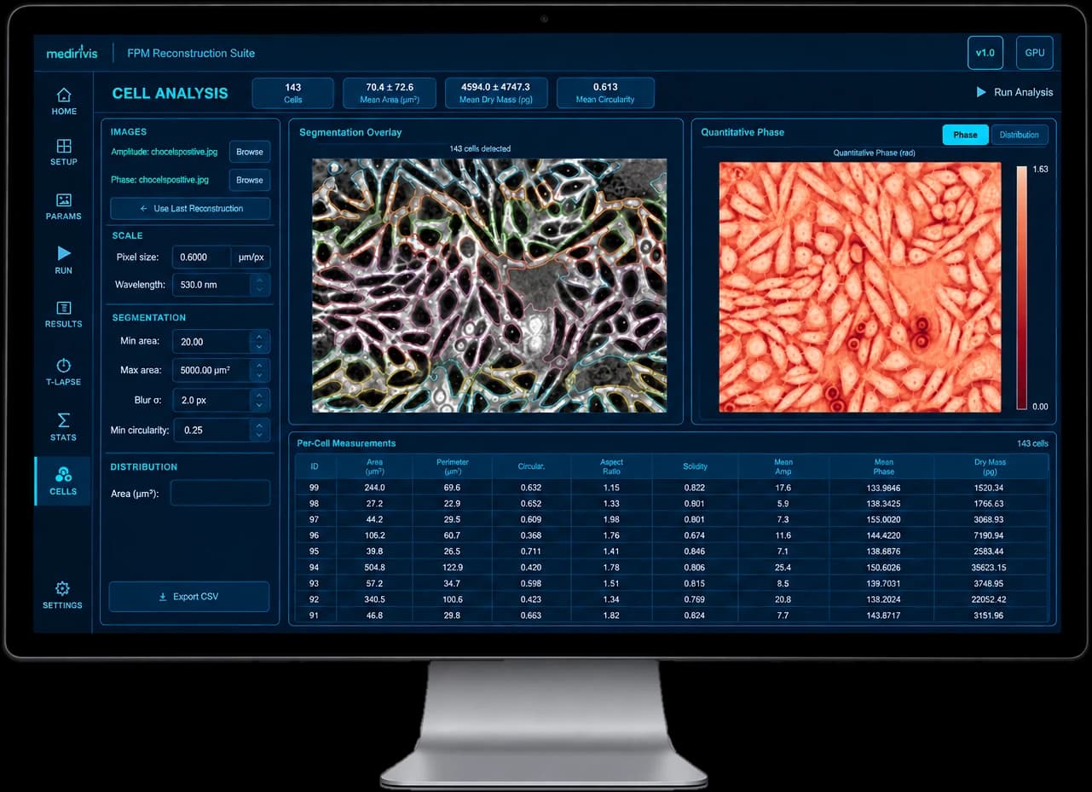Screen dimensions: 1092x792
Task: Click the Wavelength 530.0 nm field
Action: point(211,285)
